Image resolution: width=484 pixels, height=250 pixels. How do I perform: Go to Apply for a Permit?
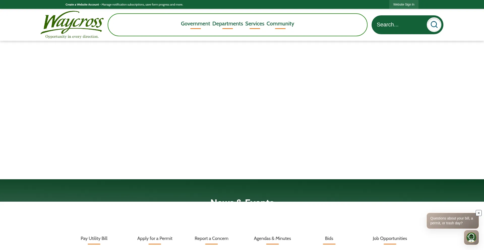155,238
